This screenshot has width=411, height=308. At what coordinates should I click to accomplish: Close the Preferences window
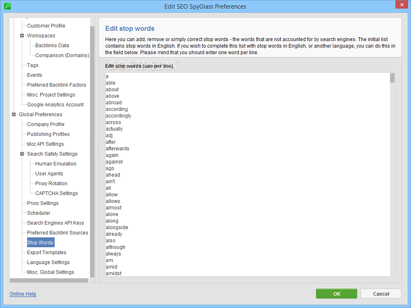[402, 5]
